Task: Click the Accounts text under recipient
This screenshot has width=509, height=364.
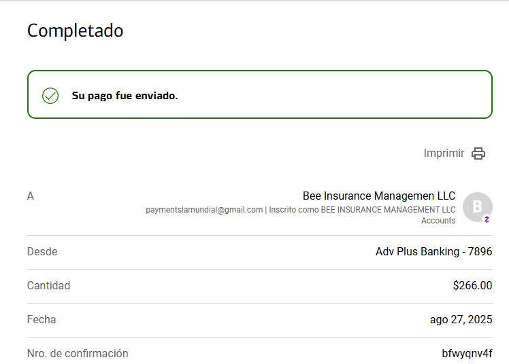Action: [x=438, y=221]
